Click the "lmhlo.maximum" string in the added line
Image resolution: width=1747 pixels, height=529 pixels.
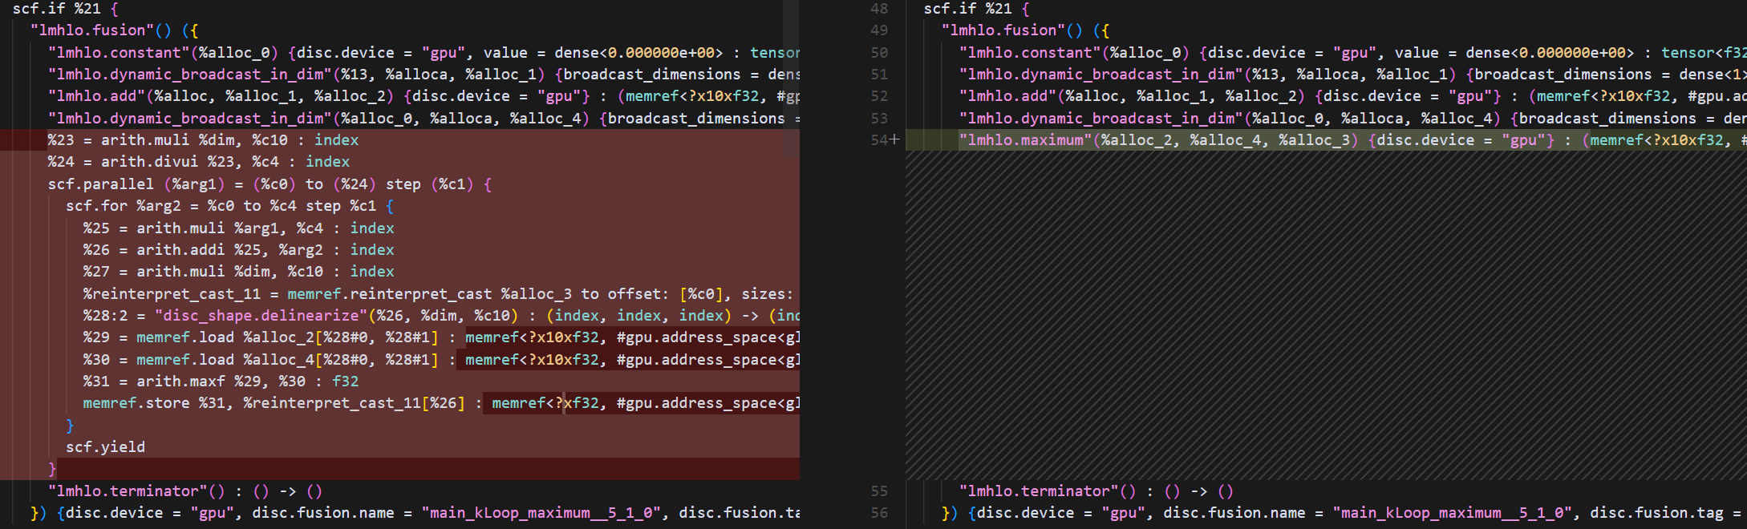tap(1025, 140)
